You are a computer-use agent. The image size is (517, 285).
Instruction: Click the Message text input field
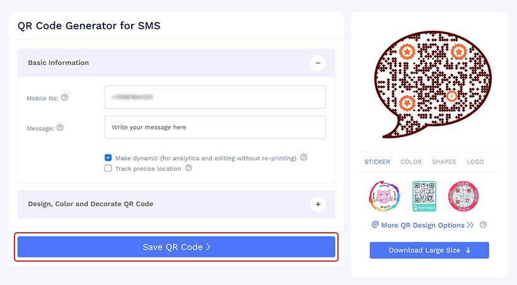tap(215, 127)
